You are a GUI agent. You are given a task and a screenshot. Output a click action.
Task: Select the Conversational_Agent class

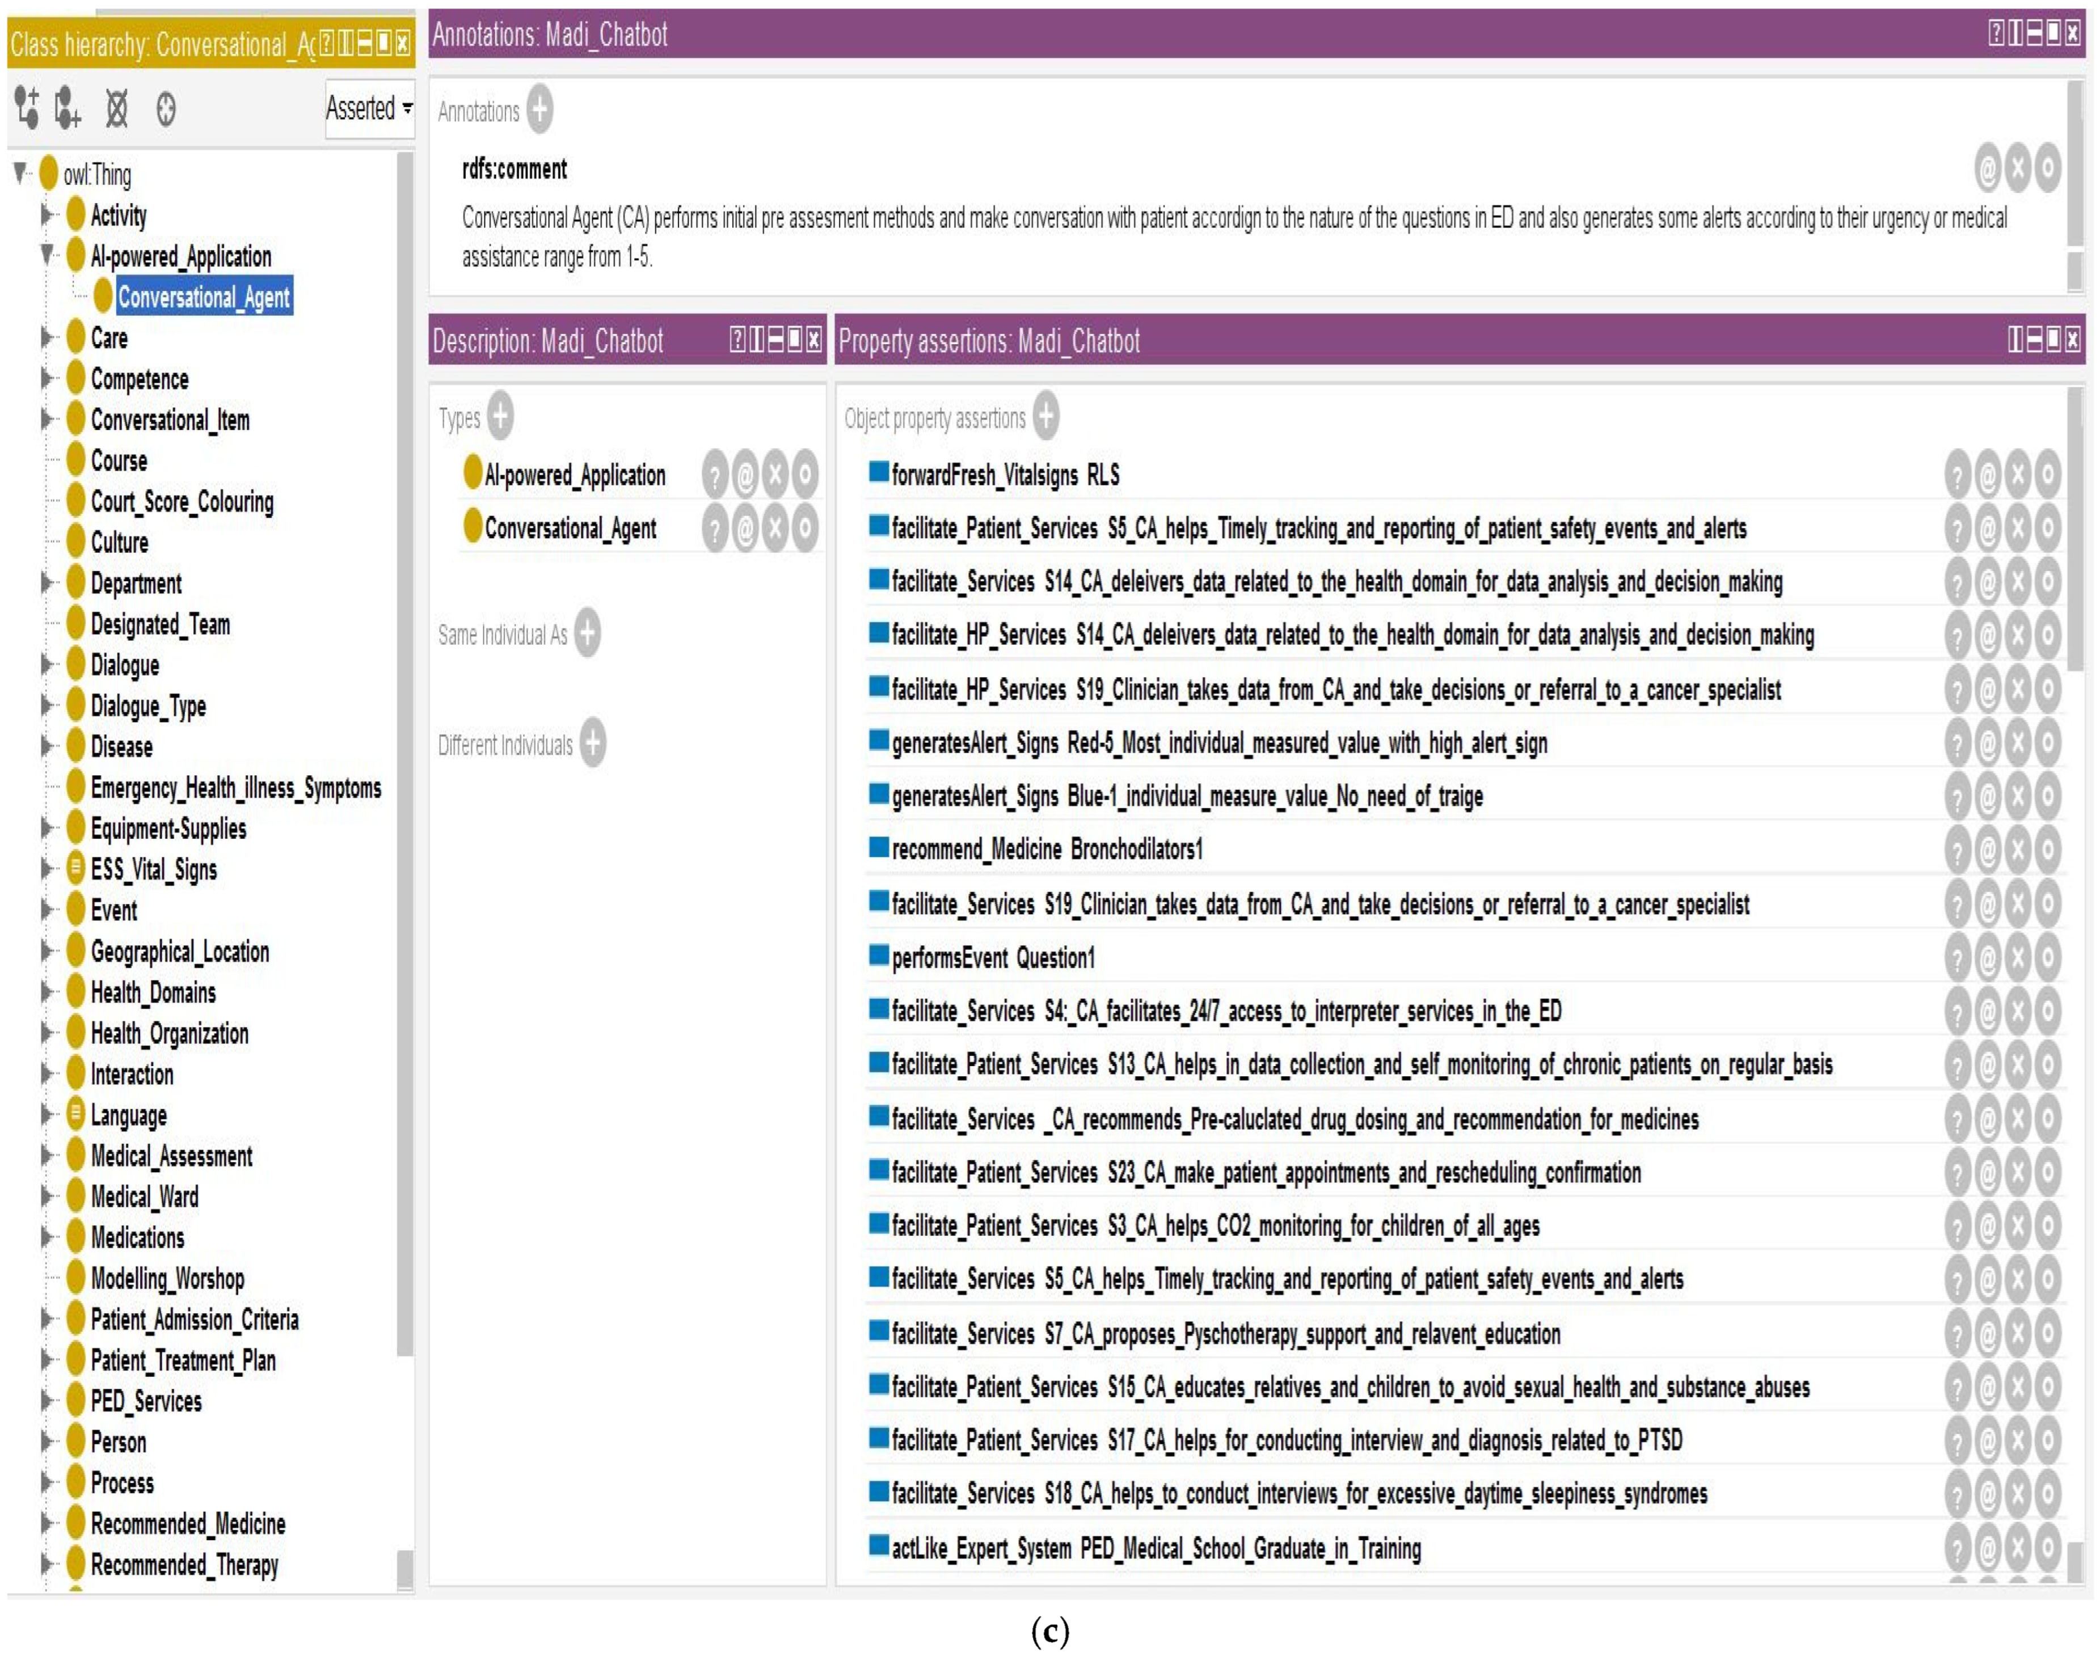(204, 297)
